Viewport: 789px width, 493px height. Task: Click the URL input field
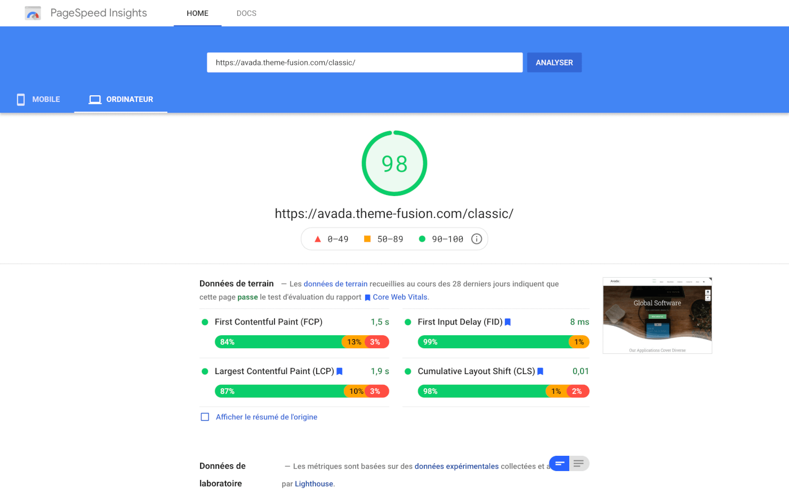(365, 63)
